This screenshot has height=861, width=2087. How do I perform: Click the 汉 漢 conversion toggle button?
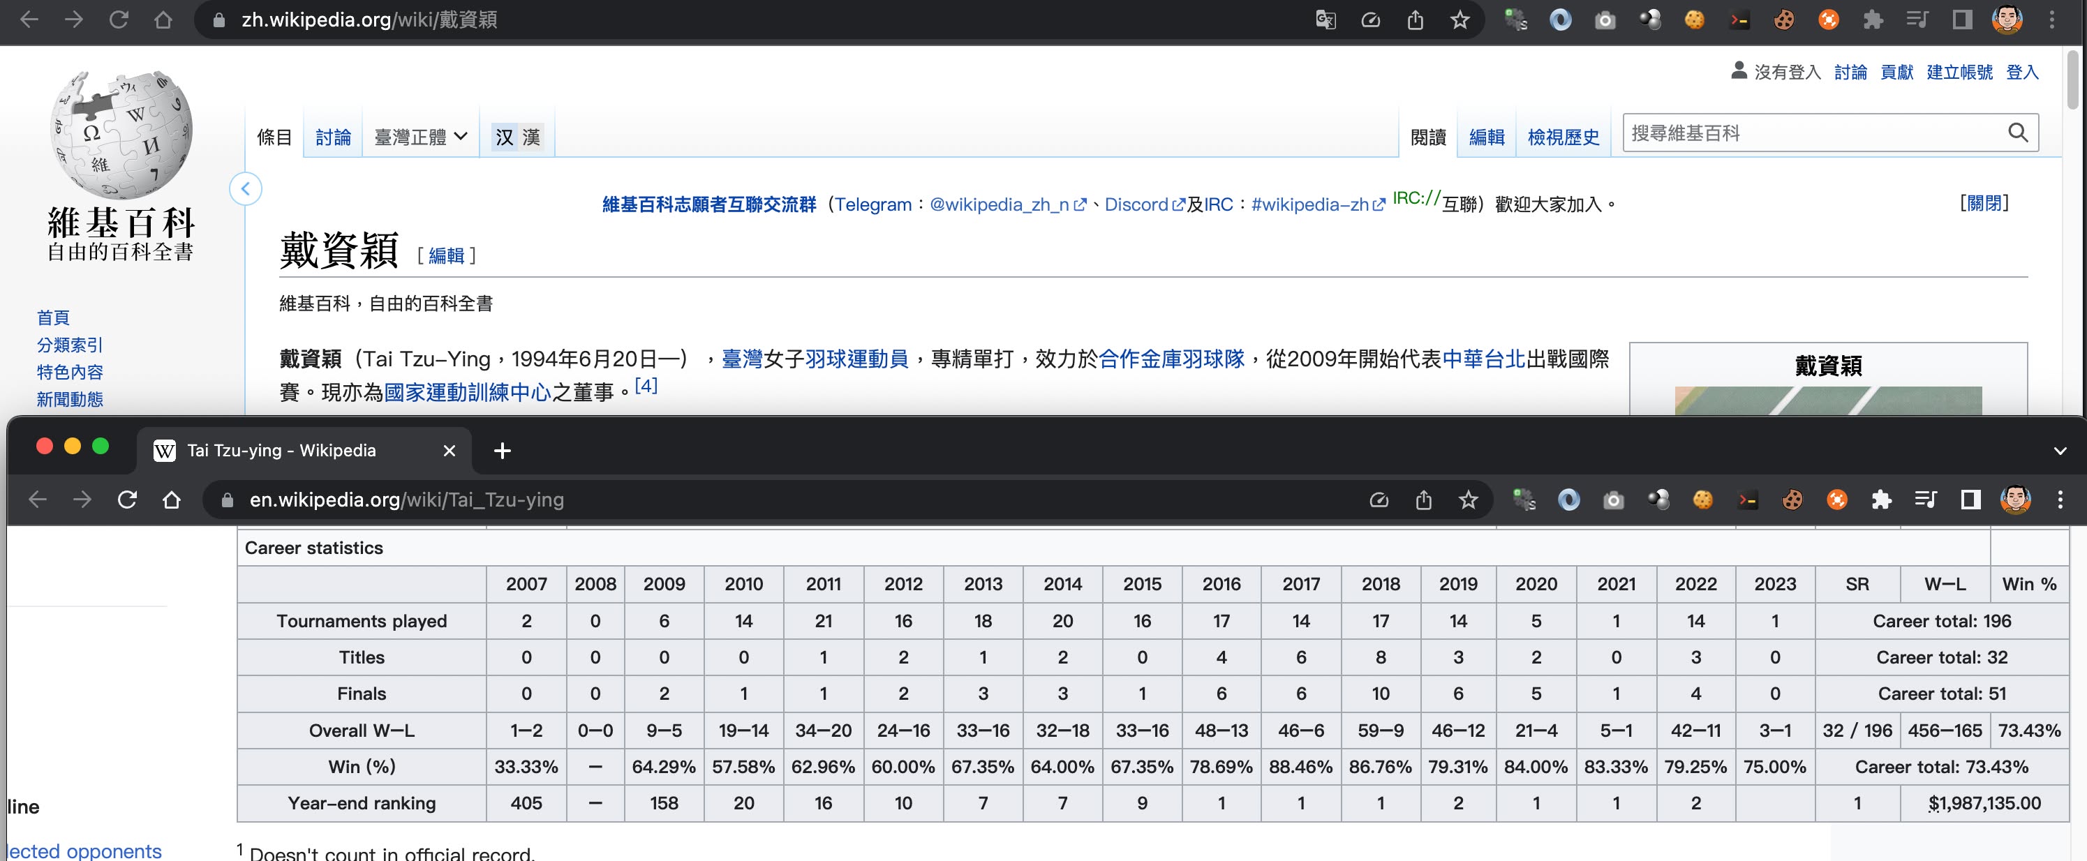tap(518, 137)
